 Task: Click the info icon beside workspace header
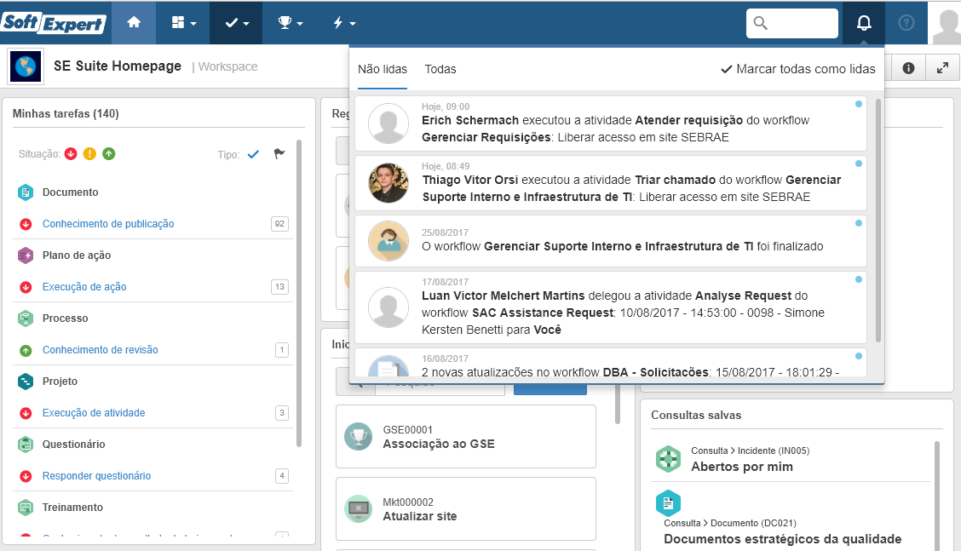(908, 68)
